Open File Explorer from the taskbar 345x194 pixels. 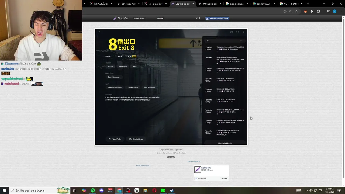coord(146,190)
